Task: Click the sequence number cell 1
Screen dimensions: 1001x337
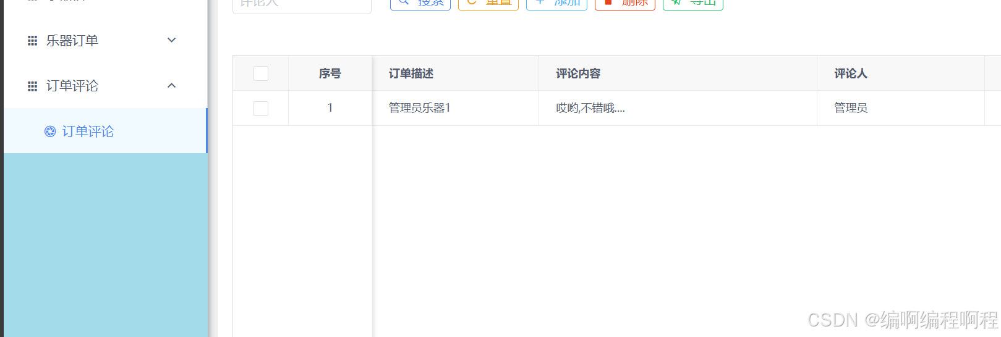Action: tap(330, 108)
